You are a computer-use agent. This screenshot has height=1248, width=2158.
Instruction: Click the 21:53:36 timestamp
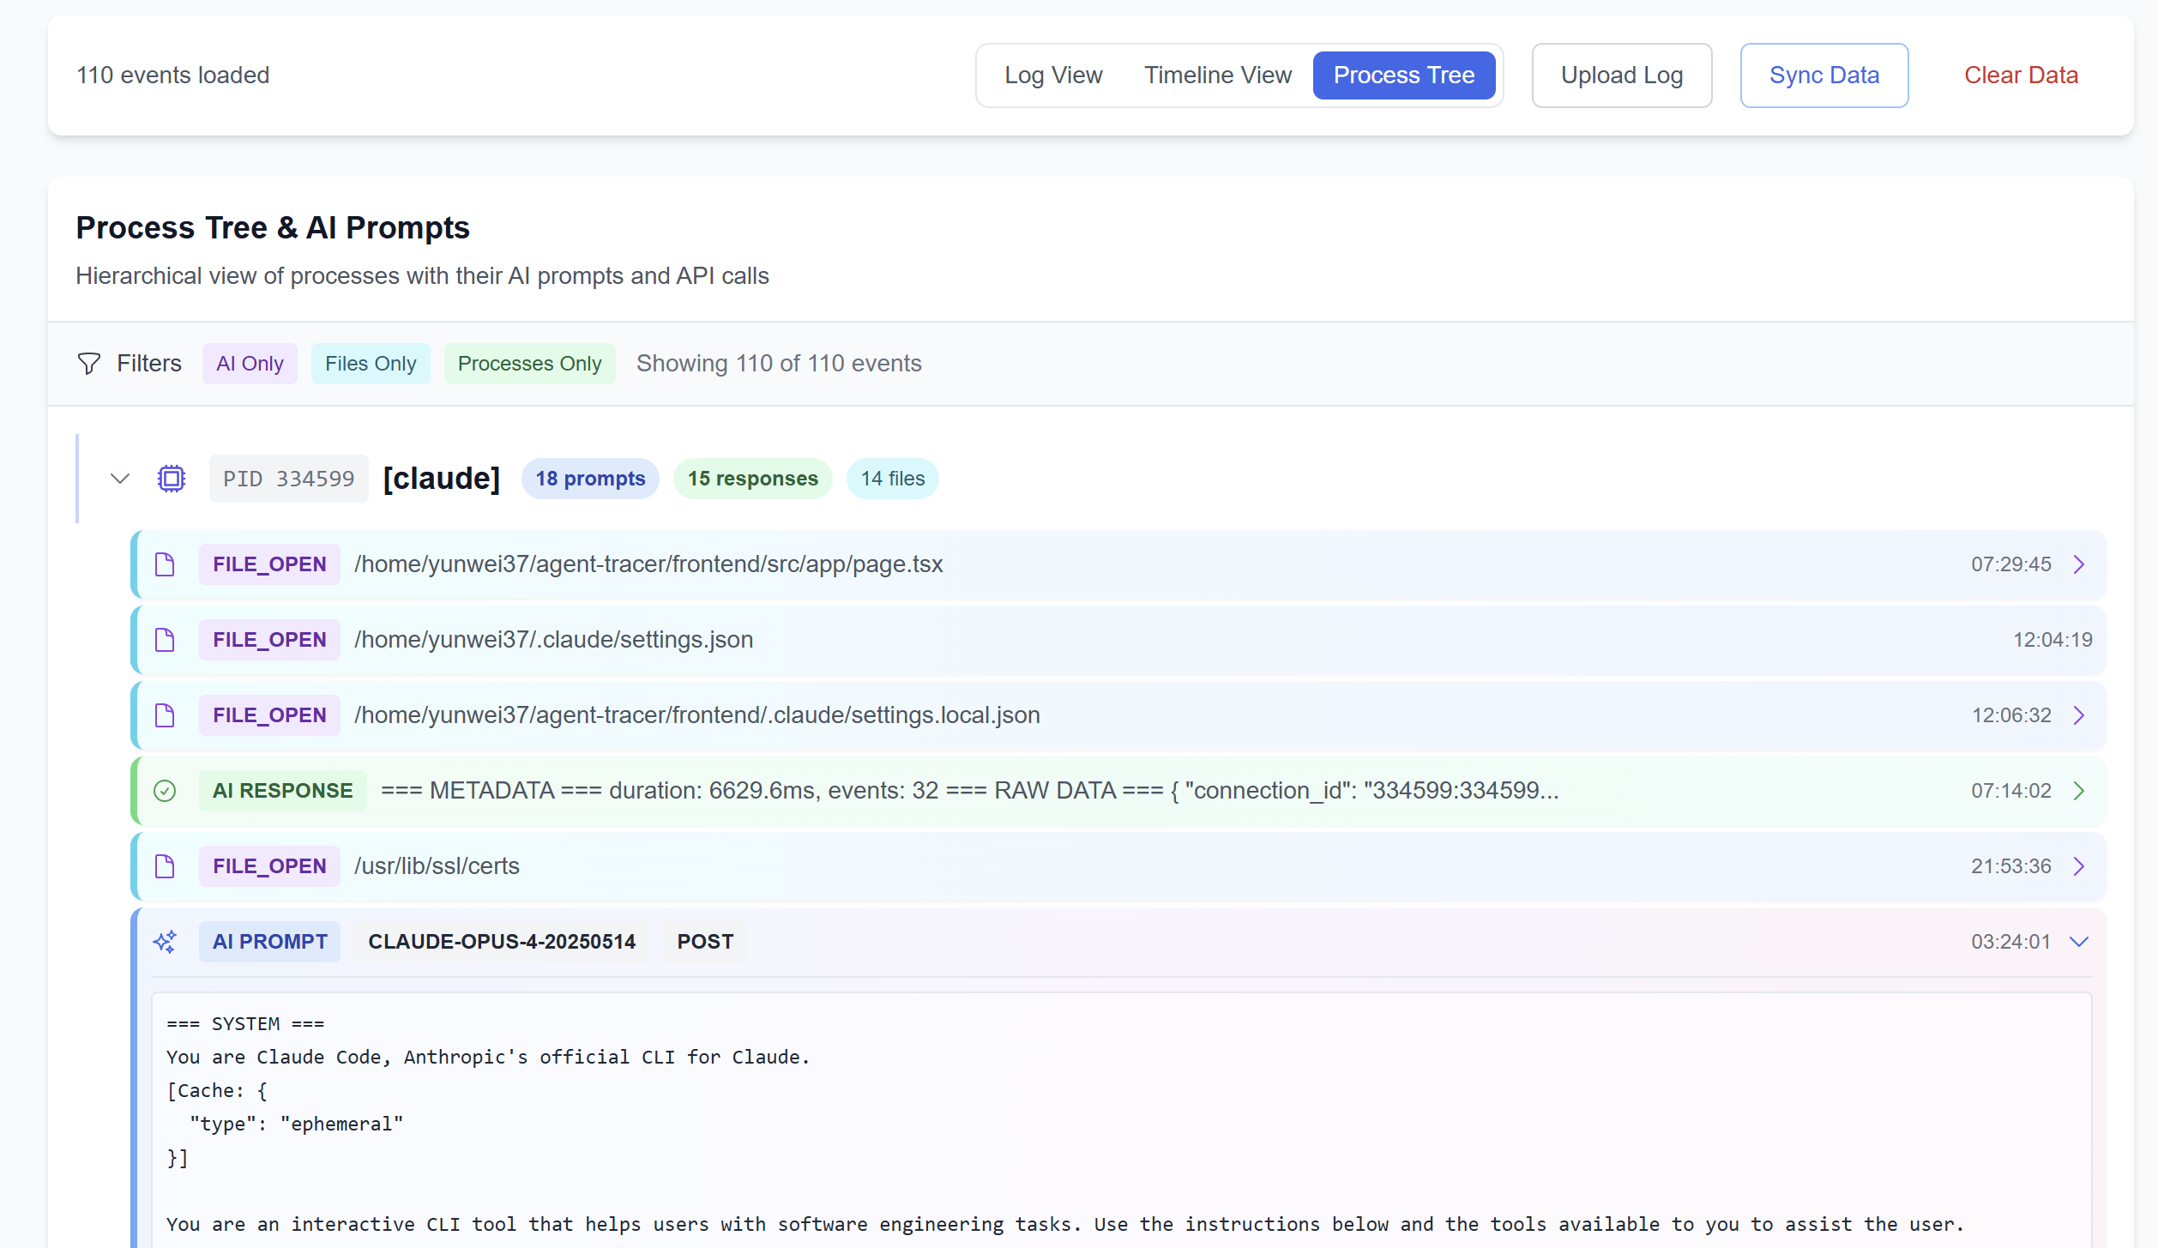point(2011,866)
